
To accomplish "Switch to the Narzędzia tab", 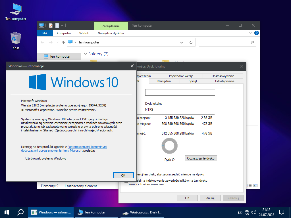I will pos(164,81).
